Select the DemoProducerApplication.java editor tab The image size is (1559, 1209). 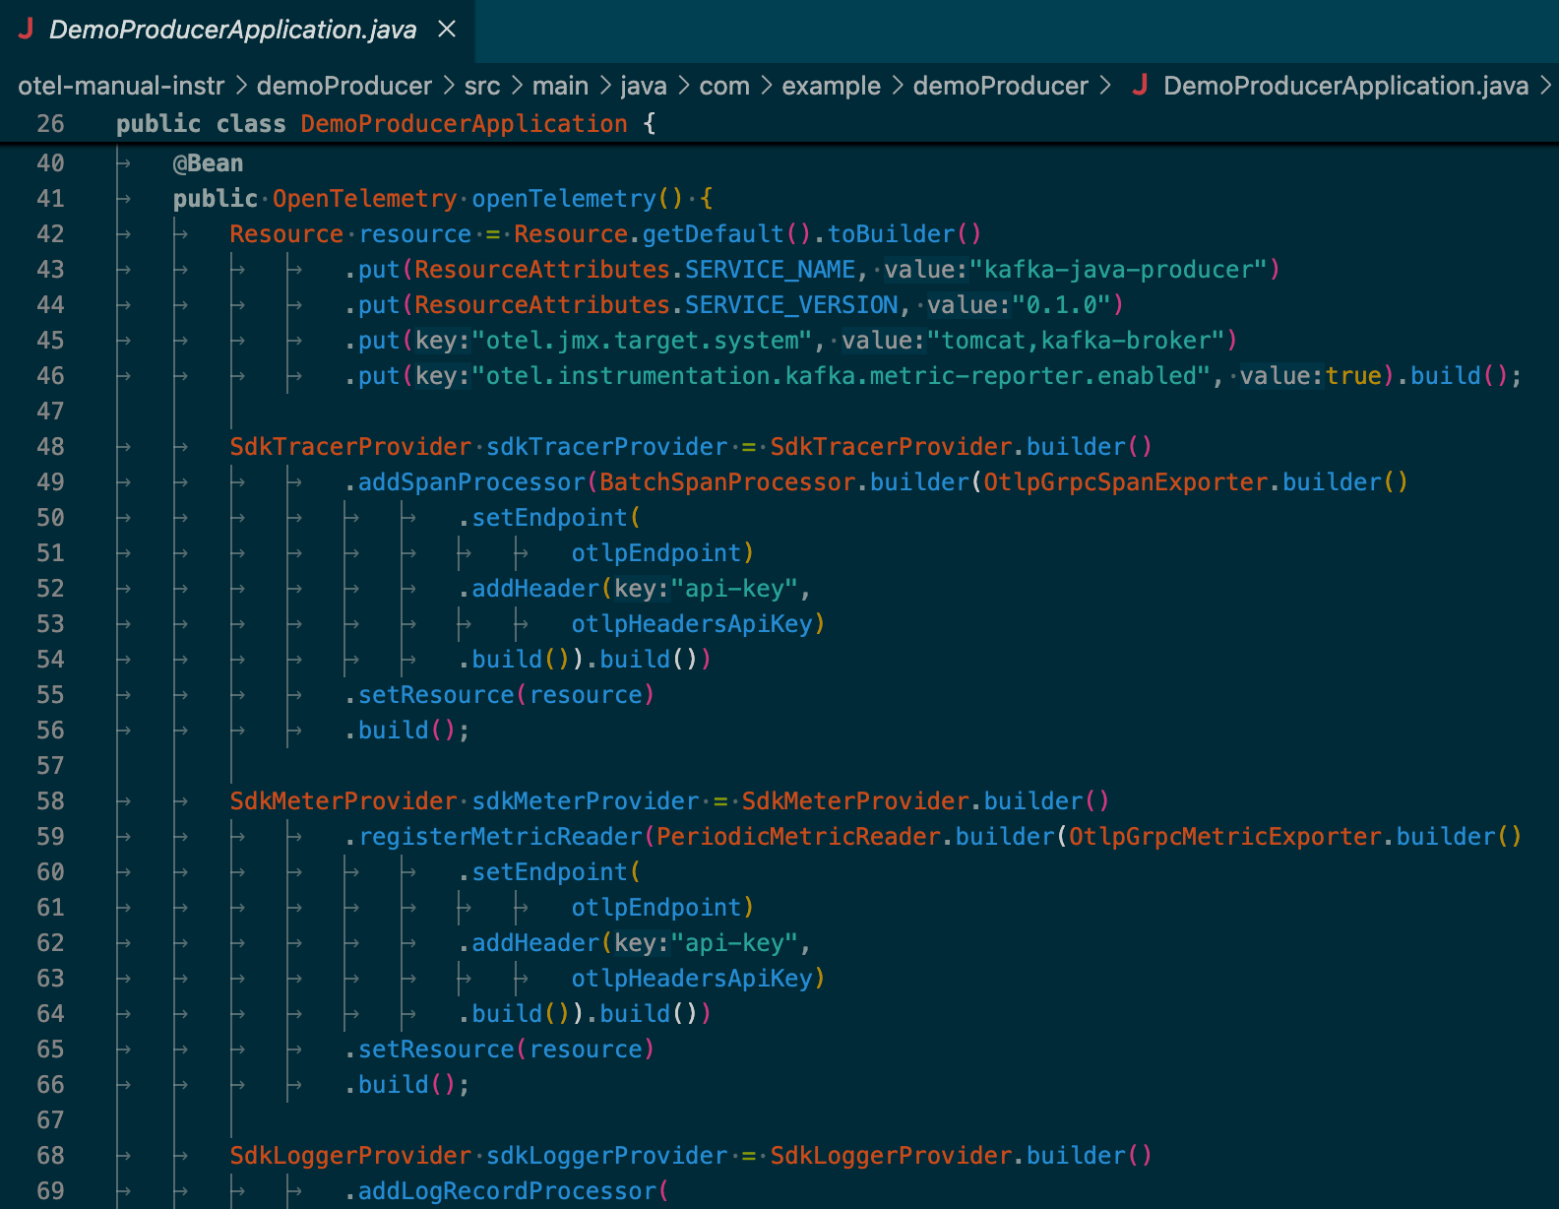pos(237,31)
